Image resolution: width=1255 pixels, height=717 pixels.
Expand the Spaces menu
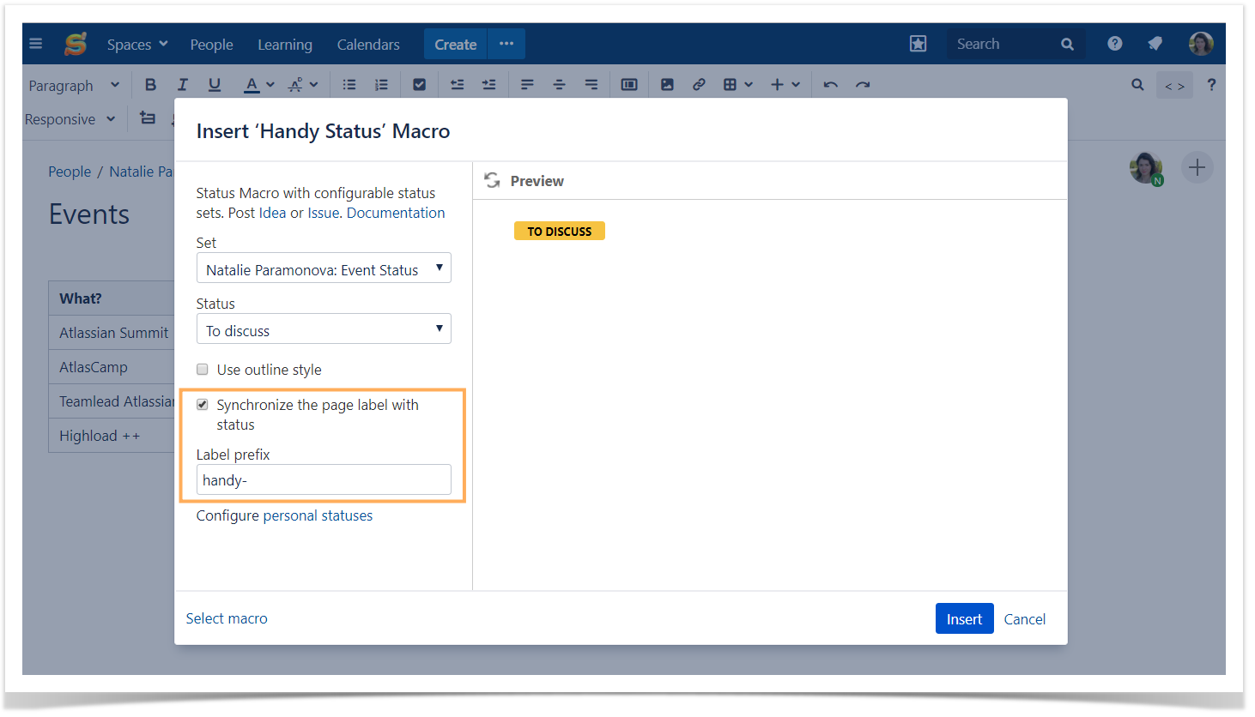coord(137,44)
